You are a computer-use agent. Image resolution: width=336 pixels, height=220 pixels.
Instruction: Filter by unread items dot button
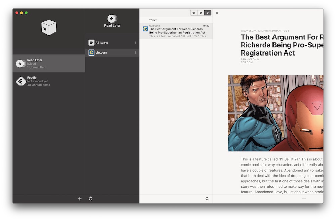[201, 13]
